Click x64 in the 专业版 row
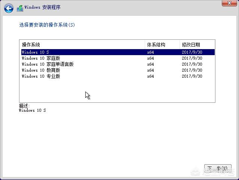The height and width of the screenshot is (180, 239). (x=150, y=76)
